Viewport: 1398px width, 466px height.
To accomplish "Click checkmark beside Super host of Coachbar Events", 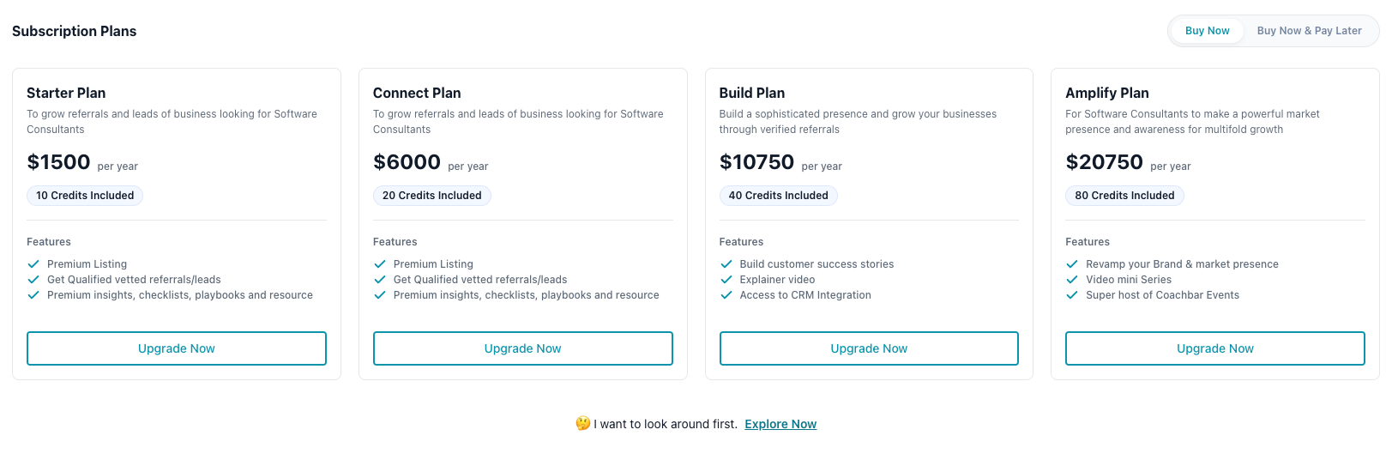I will [x=1072, y=295].
